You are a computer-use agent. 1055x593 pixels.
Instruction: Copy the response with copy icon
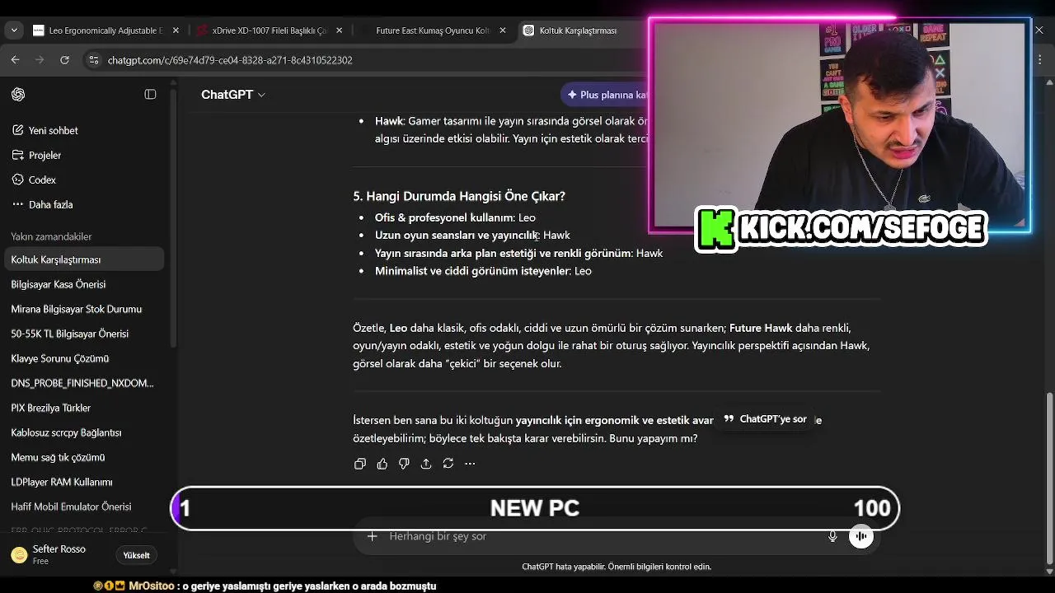pyautogui.click(x=360, y=464)
